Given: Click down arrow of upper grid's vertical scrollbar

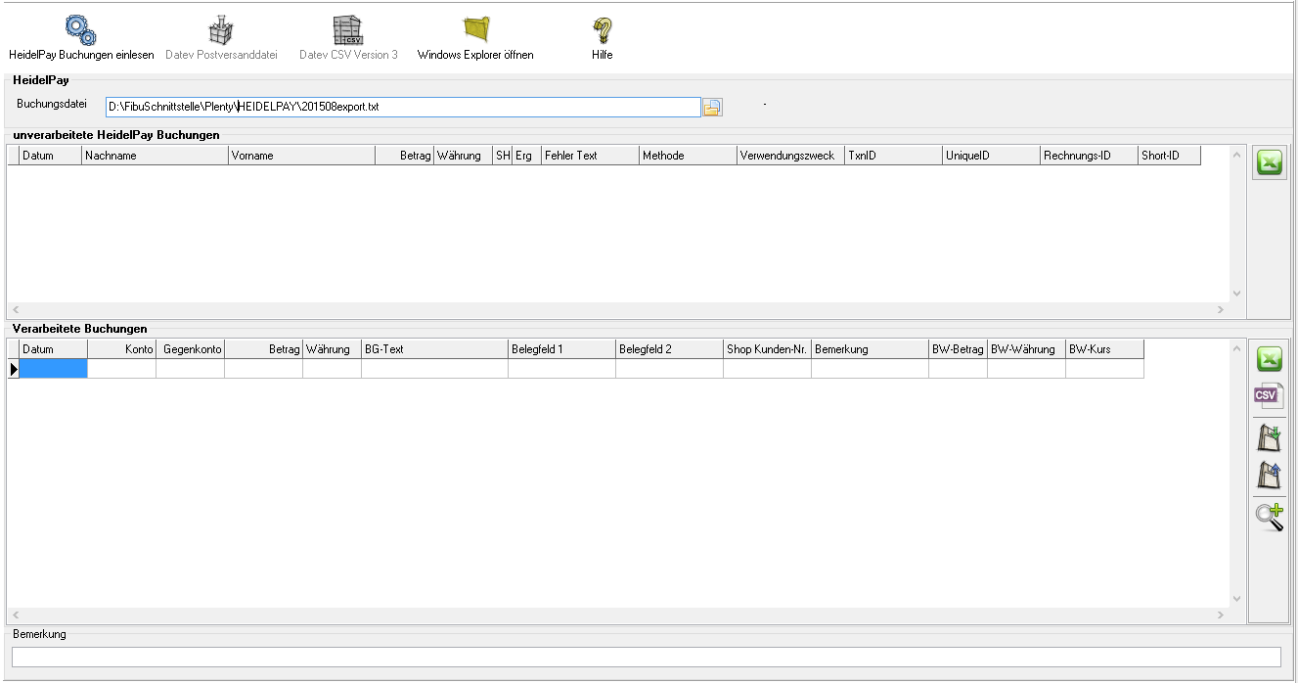Looking at the screenshot, I should 1236,294.
